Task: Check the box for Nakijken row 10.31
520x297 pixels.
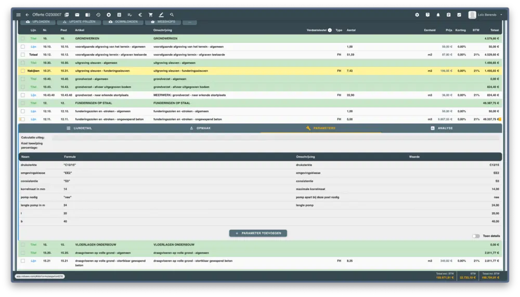Action: click(22, 71)
